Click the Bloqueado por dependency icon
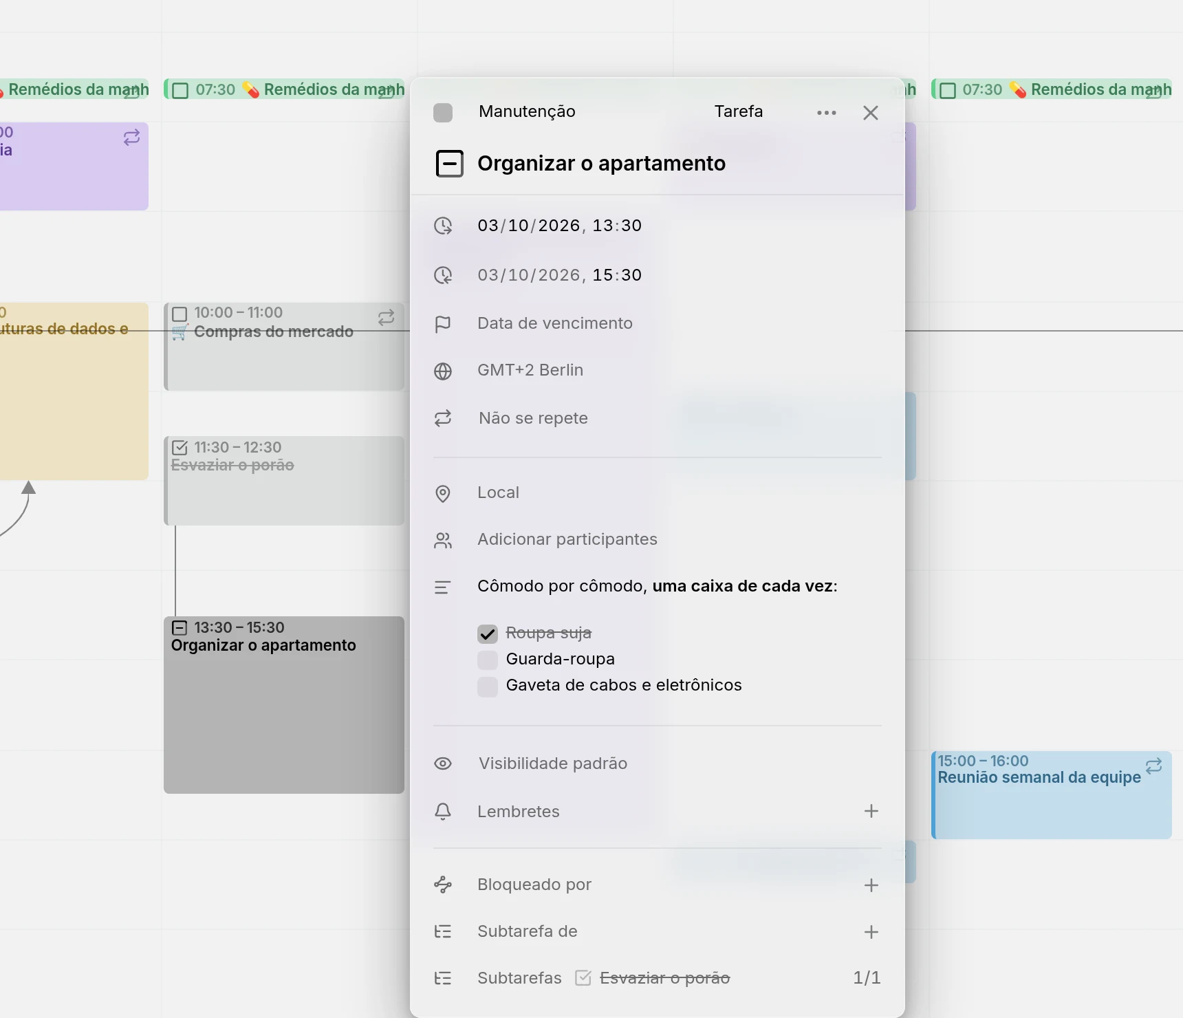The width and height of the screenshot is (1183, 1018). tap(443, 885)
